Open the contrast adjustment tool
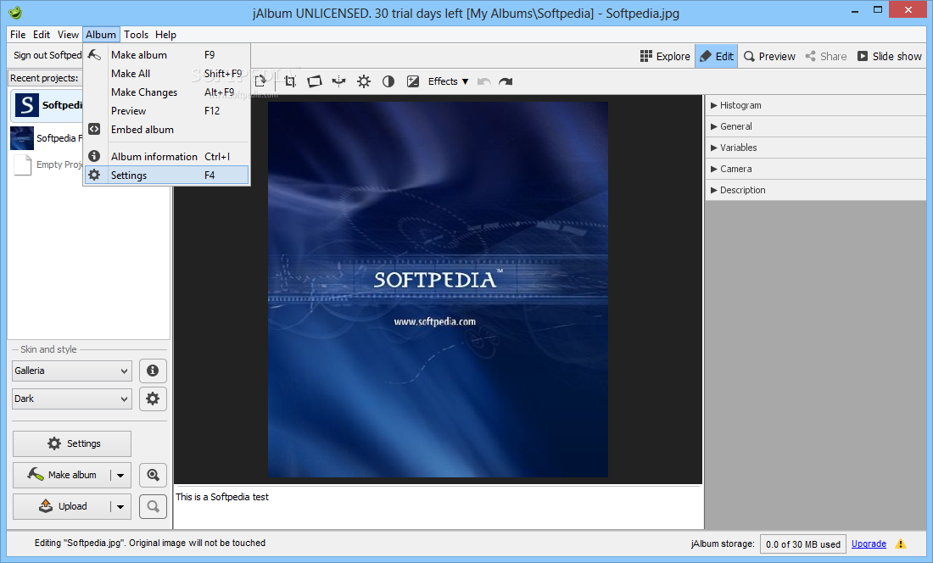 (388, 81)
